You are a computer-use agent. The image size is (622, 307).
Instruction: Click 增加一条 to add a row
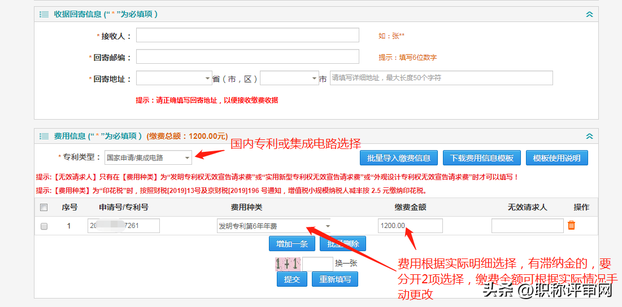click(x=292, y=244)
